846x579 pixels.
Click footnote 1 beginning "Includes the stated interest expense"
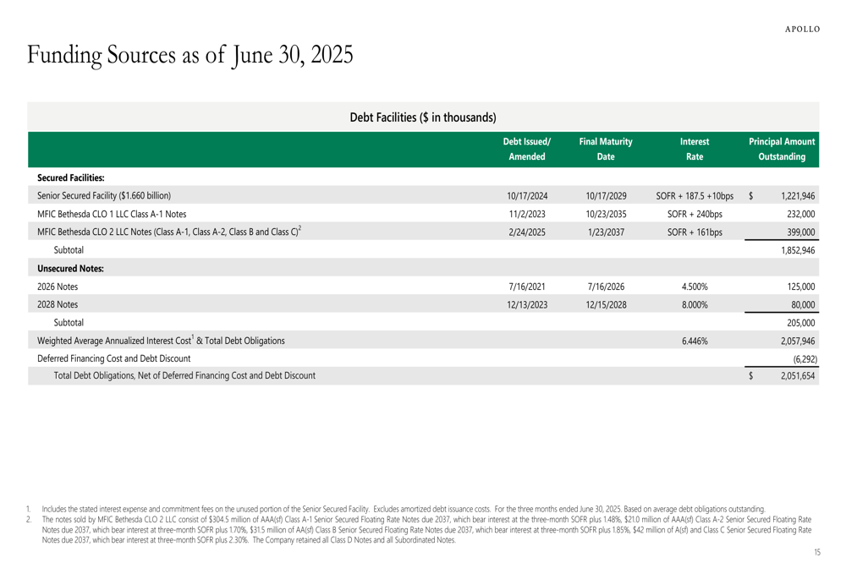(x=404, y=509)
